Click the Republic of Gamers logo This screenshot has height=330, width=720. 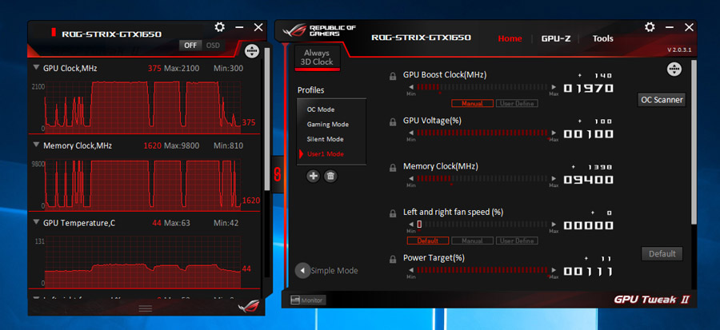(x=319, y=31)
